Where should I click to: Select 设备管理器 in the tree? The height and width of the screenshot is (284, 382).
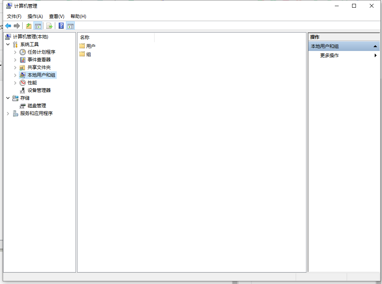tap(39, 90)
